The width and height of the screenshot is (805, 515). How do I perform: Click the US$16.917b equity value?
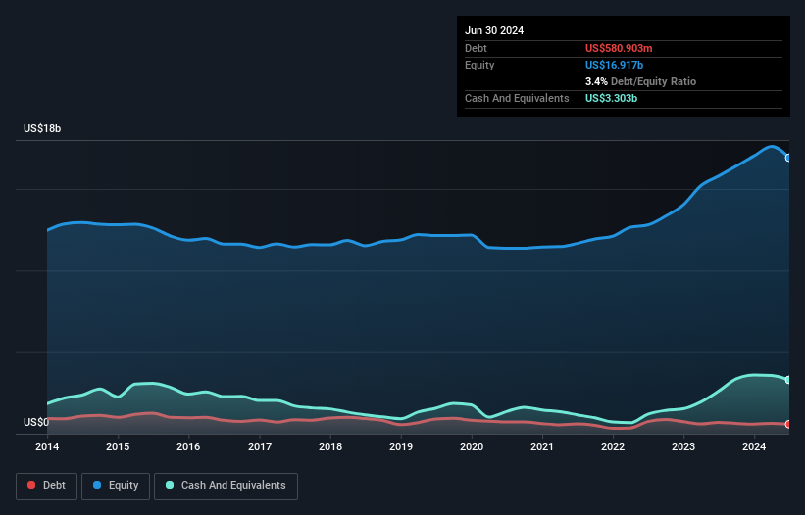point(614,65)
